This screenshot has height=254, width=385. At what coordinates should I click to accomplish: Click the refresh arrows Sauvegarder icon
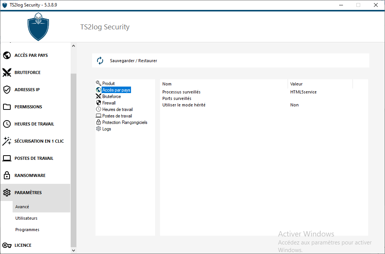[100, 61]
